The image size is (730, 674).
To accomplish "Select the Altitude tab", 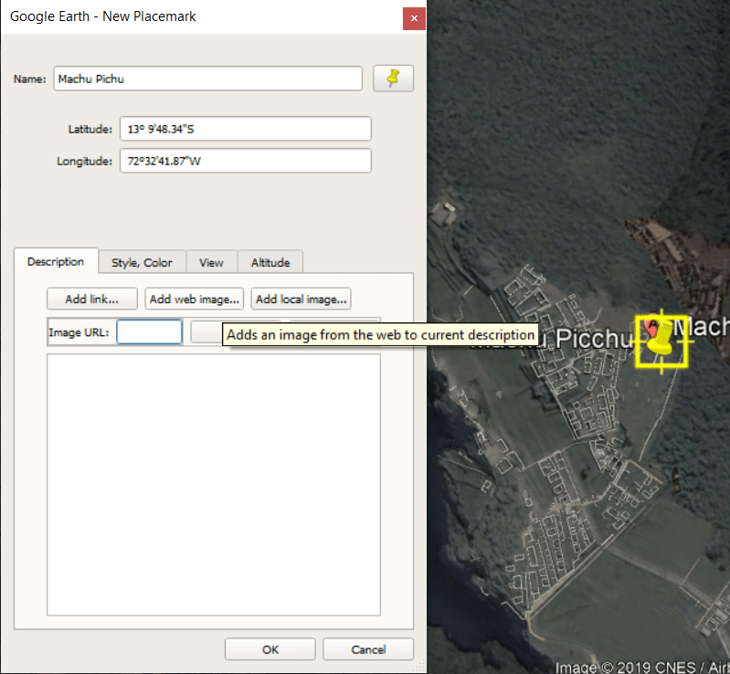I will tap(270, 262).
